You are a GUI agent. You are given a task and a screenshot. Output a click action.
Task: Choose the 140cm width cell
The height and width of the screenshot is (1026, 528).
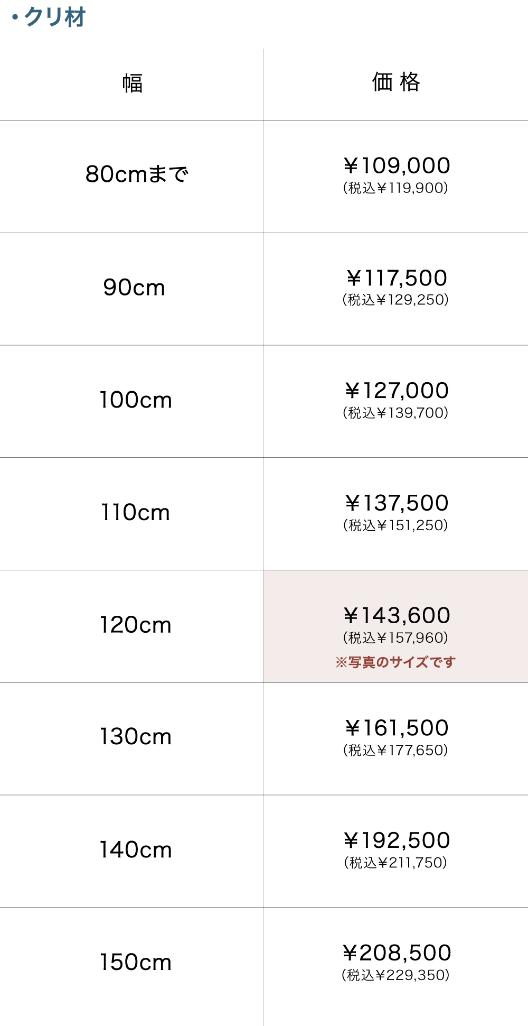136,850
